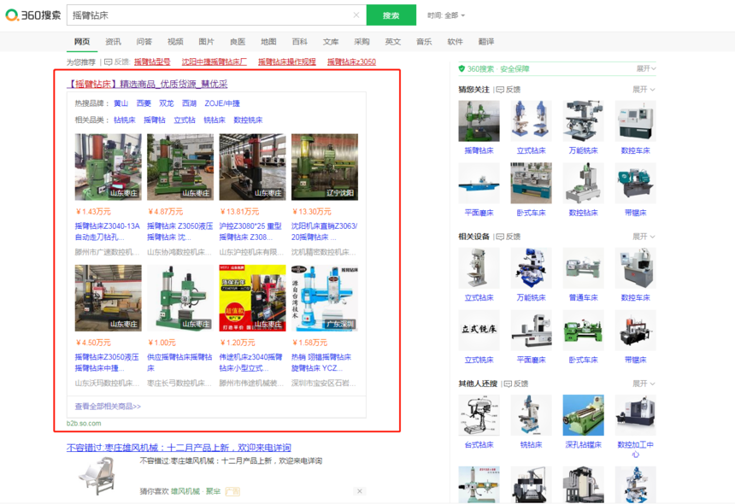
Task: Click the green shield 安全保障 icon
Action: point(462,69)
